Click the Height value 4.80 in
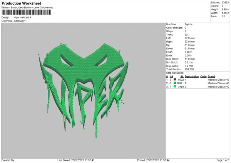This screenshot has width=231, height=163. click(x=225, y=9)
